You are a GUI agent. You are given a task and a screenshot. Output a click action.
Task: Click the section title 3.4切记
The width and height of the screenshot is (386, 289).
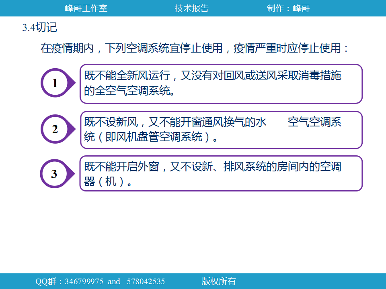coord(40,27)
